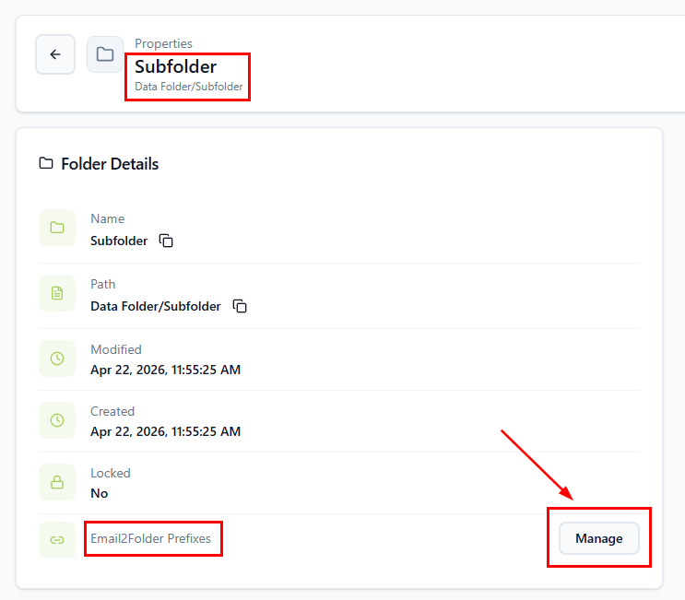
Task: Click the path subtitle under the page title
Action: (x=189, y=87)
